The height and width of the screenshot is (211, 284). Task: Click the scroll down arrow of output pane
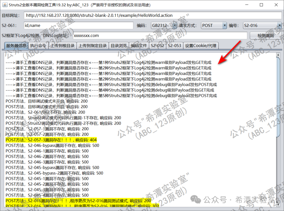click(278, 205)
